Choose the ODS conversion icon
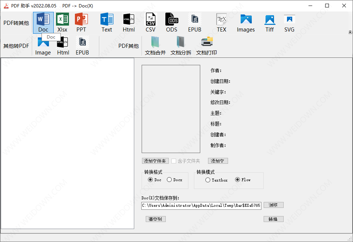Screen dimensions: 353x242 pyautogui.click(x=172, y=23)
